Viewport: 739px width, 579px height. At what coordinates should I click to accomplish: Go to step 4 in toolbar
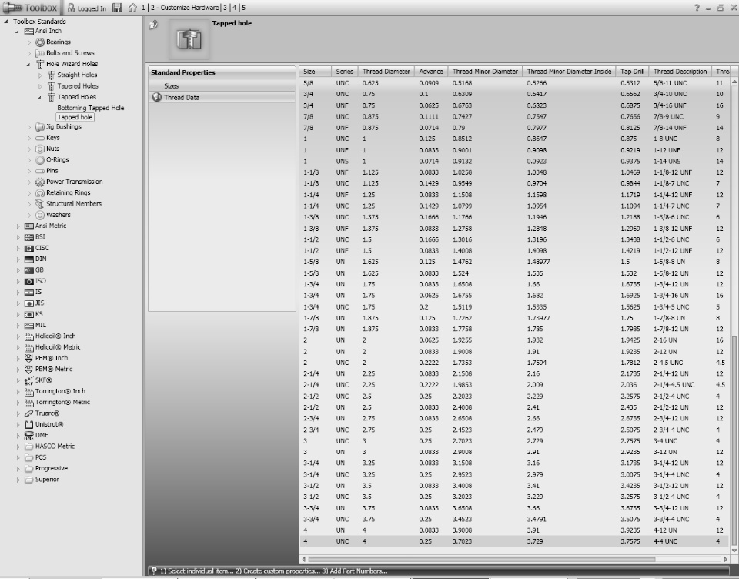234,8
